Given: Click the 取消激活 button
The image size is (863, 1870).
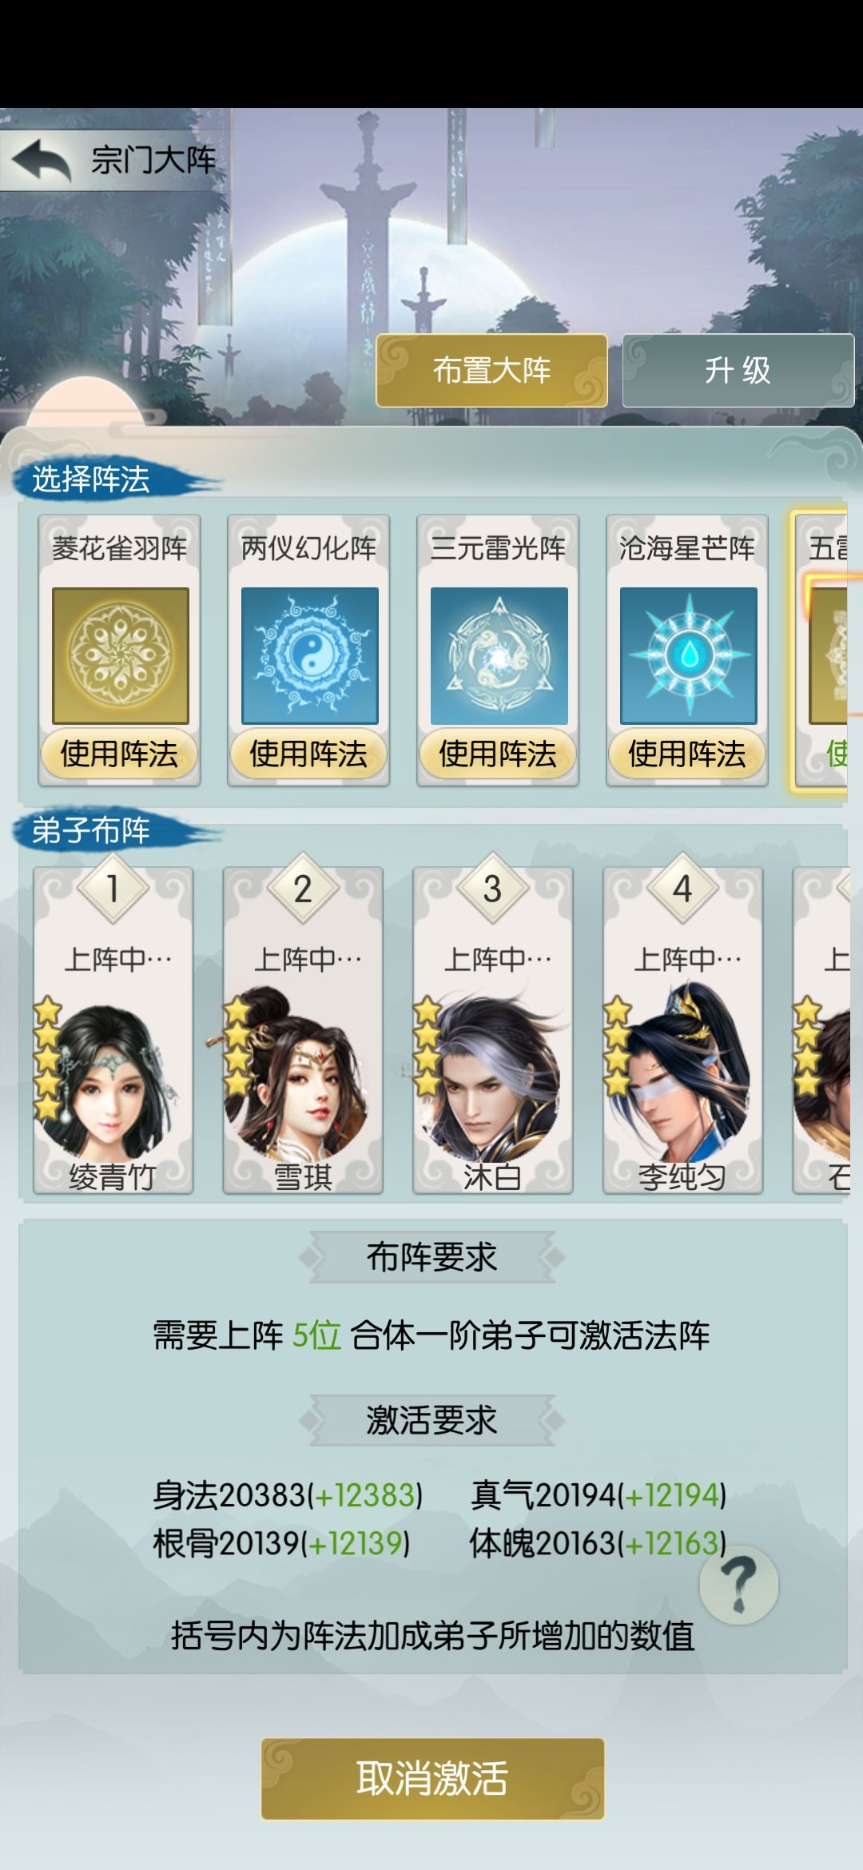Looking at the screenshot, I should click(x=432, y=1779).
